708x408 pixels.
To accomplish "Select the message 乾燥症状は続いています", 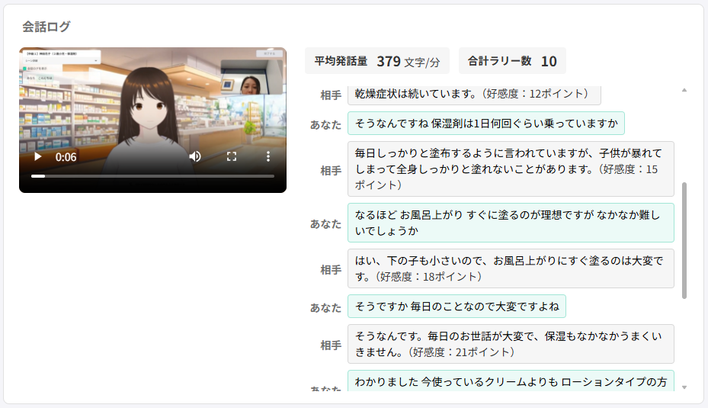I will 473,94.
